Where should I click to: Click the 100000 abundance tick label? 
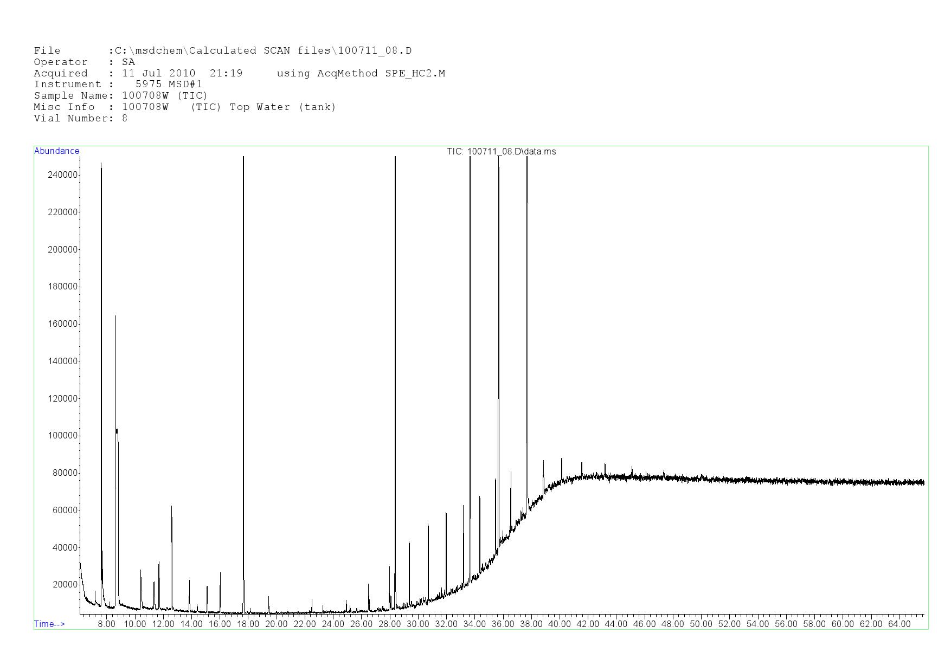click(x=63, y=436)
